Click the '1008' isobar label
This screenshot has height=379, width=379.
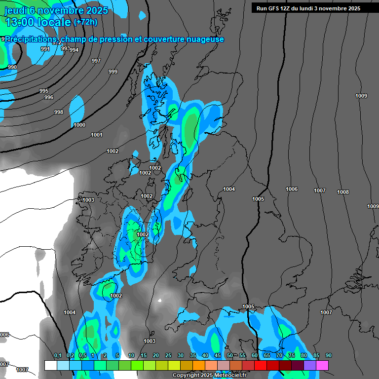click(x=343, y=192)
